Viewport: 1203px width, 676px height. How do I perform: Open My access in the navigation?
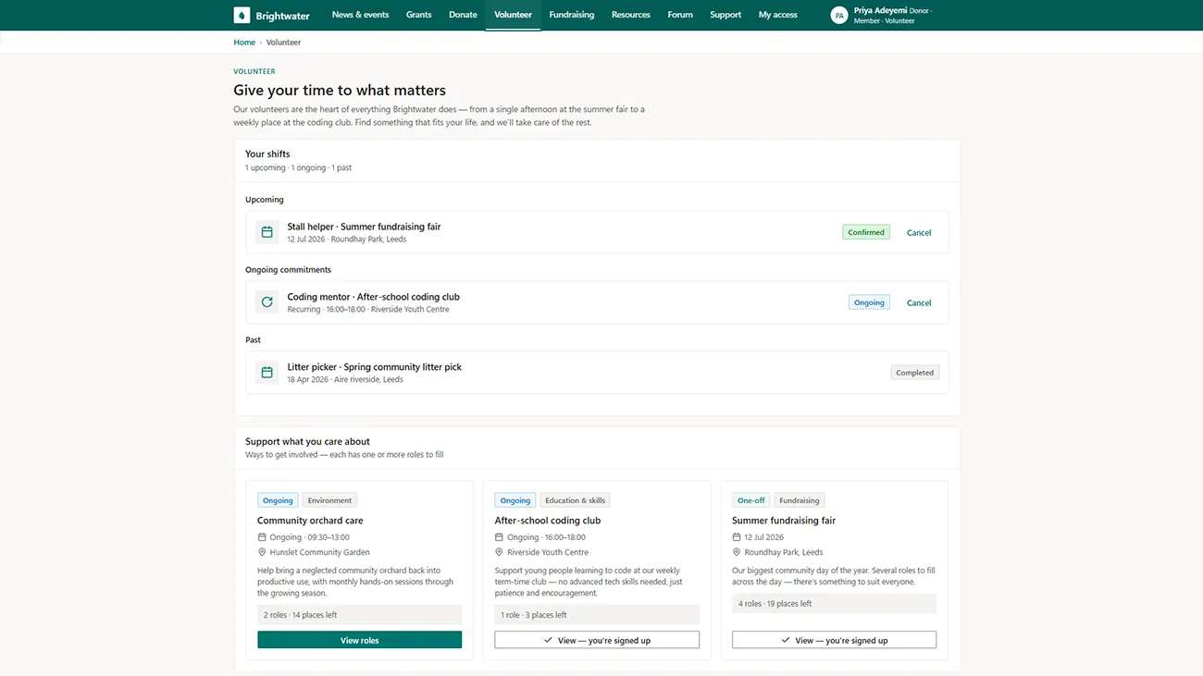click(x=777, y=15)
